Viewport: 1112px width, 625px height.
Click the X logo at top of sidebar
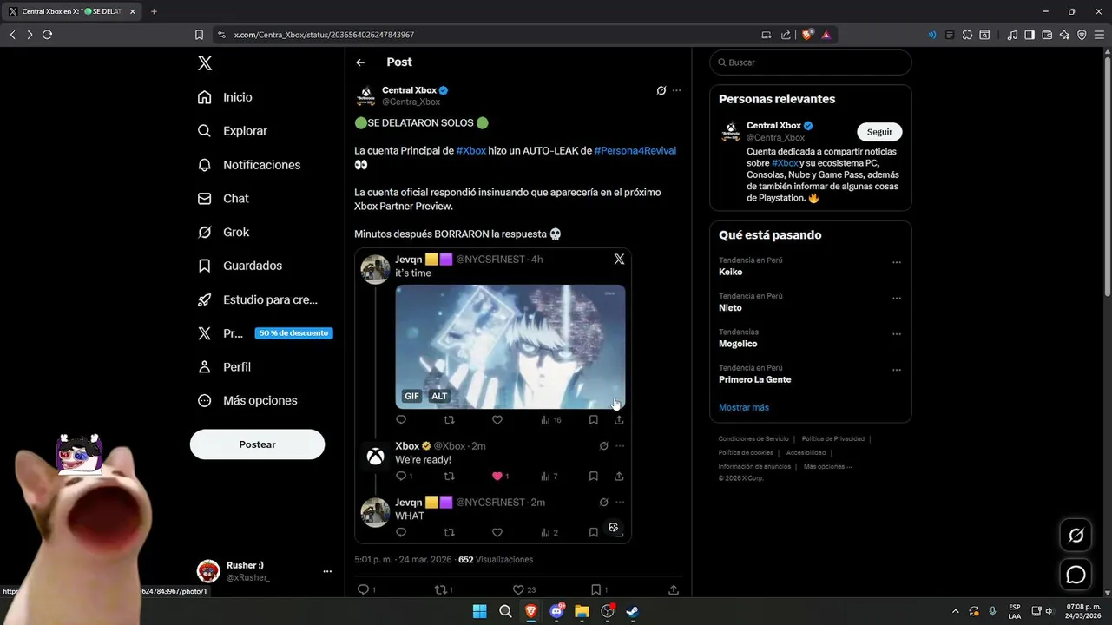coord(205,62)
